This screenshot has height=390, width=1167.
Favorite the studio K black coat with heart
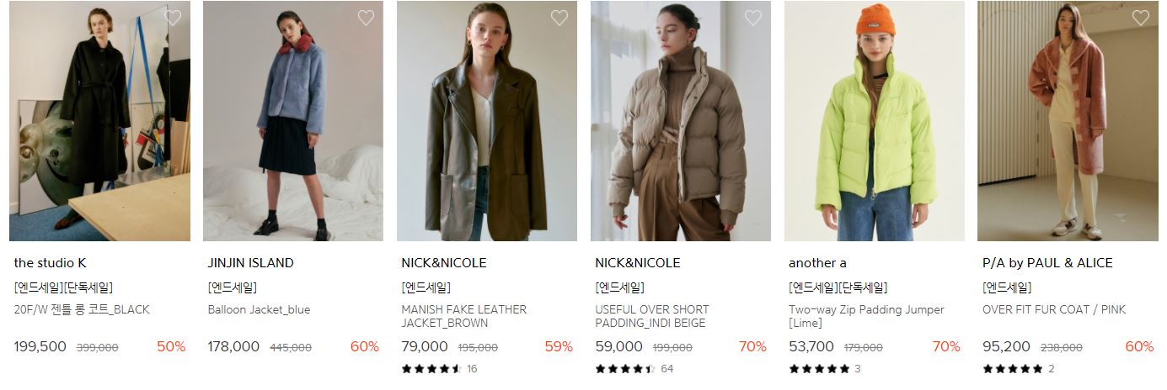click(x=173, y=18)
